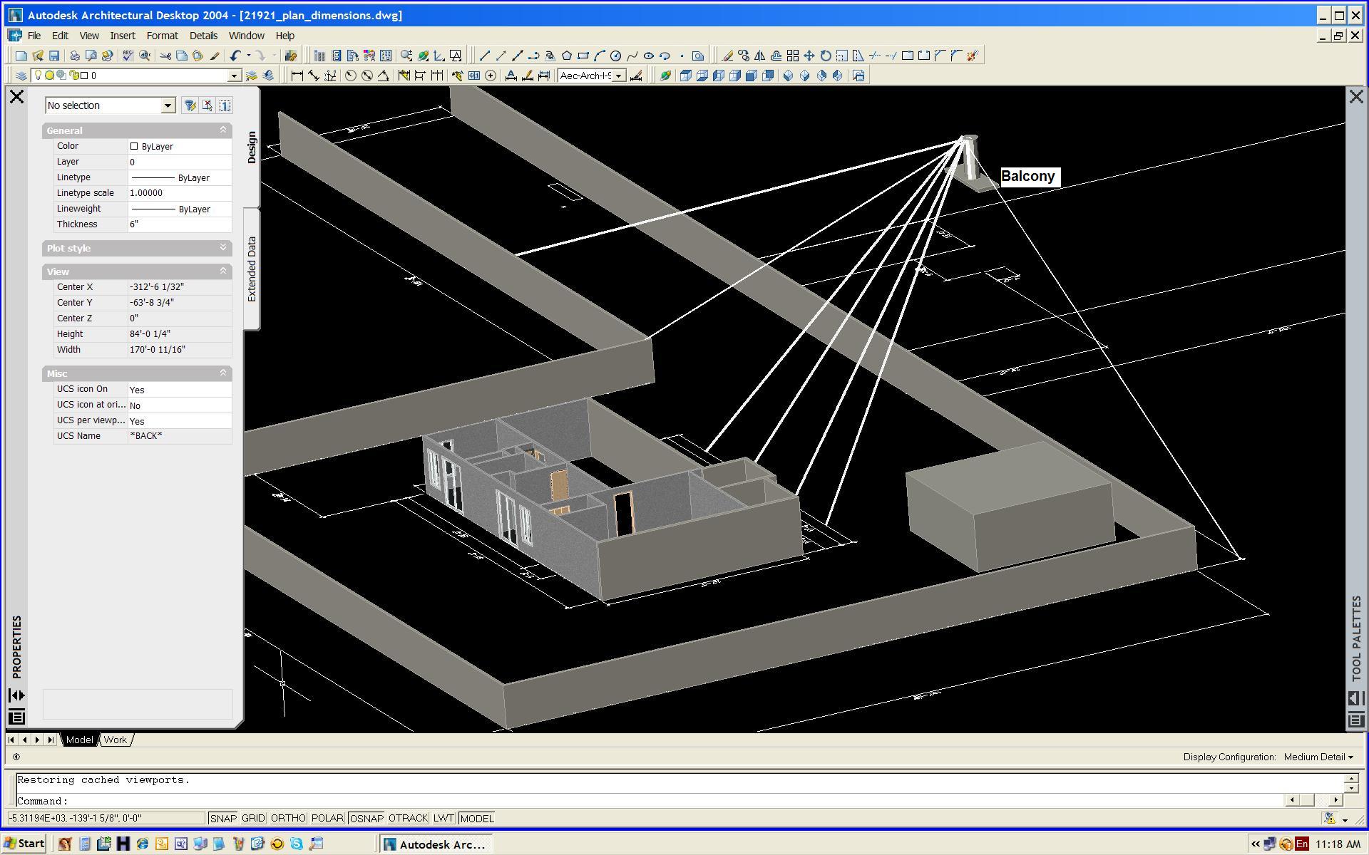Expand the Plot style section
Viewport: 1369px width, 855px height.
click(222, 247)
